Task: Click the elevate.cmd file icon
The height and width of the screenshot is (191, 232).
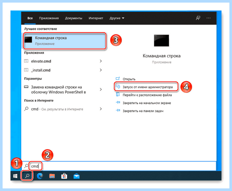Action: click(x=26, y=61)
